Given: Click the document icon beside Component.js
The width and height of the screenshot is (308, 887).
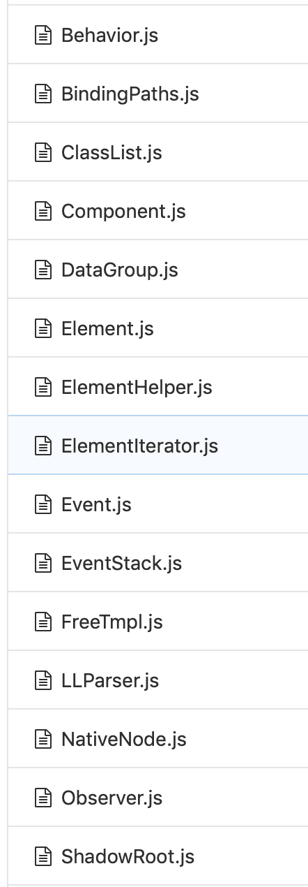Looking at the screenshot, I should coord(43,211).
